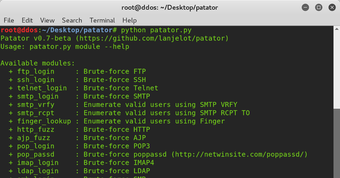The height and width of the screenshot is (178, 340).
Task: Select the ftp_login module text
Action: (36, 71)
